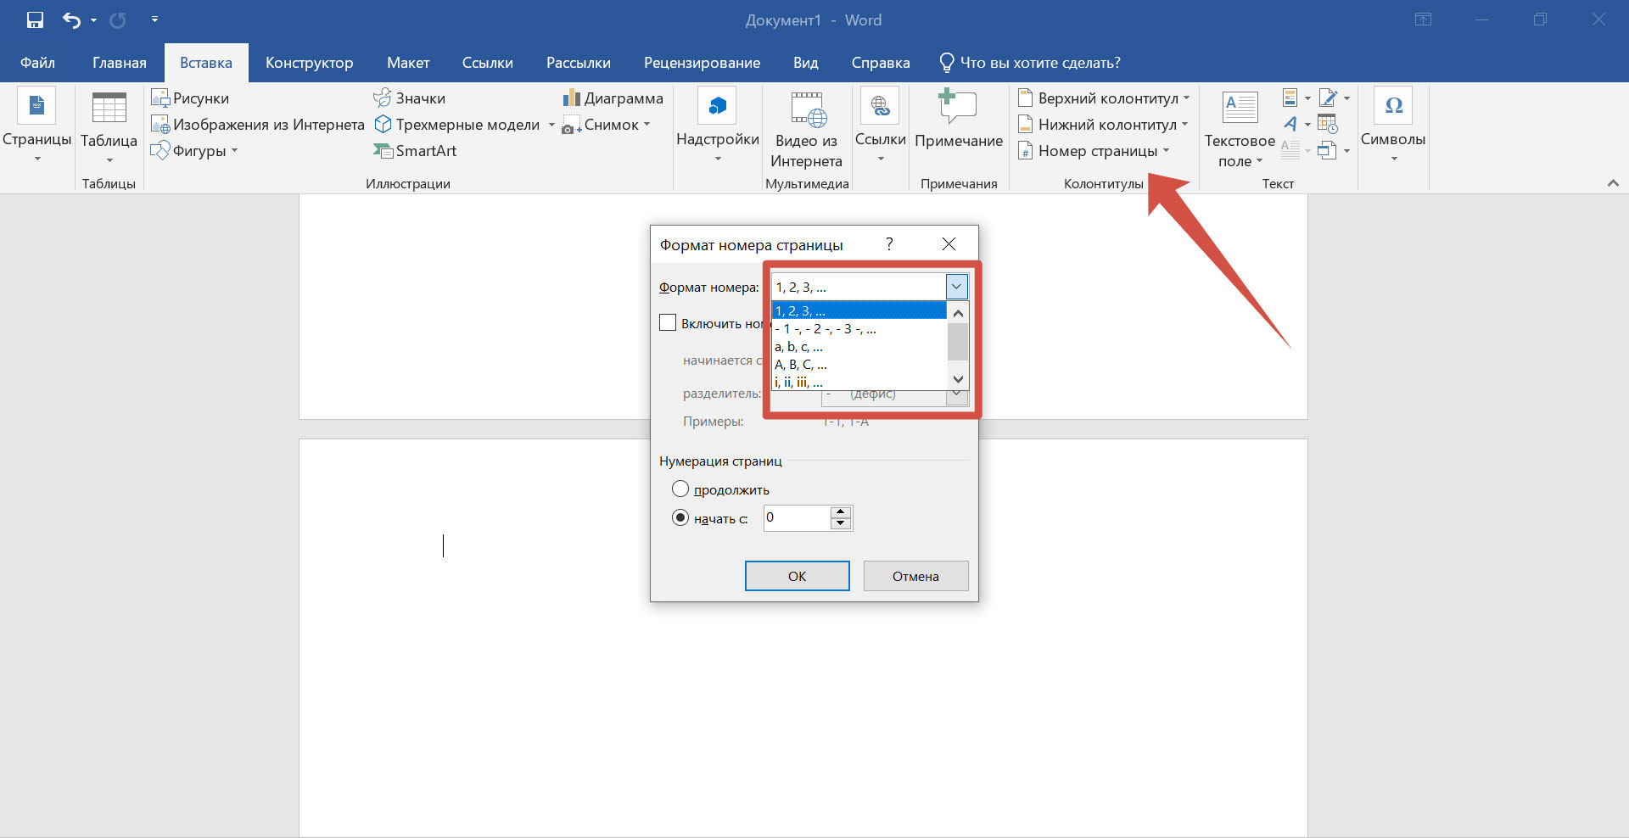The image size is (1629, 838).
Task: Add a signature line with the pen icon
Action: pyautogui.click(x=1329, y=98)
